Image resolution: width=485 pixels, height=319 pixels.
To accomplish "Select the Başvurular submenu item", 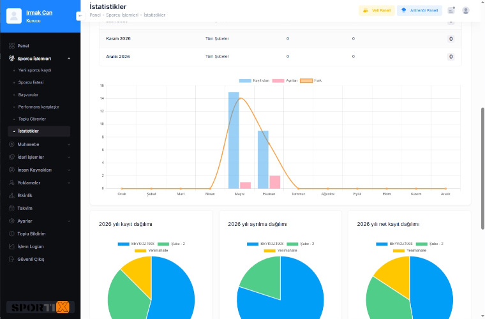I will tap(28, 94).
